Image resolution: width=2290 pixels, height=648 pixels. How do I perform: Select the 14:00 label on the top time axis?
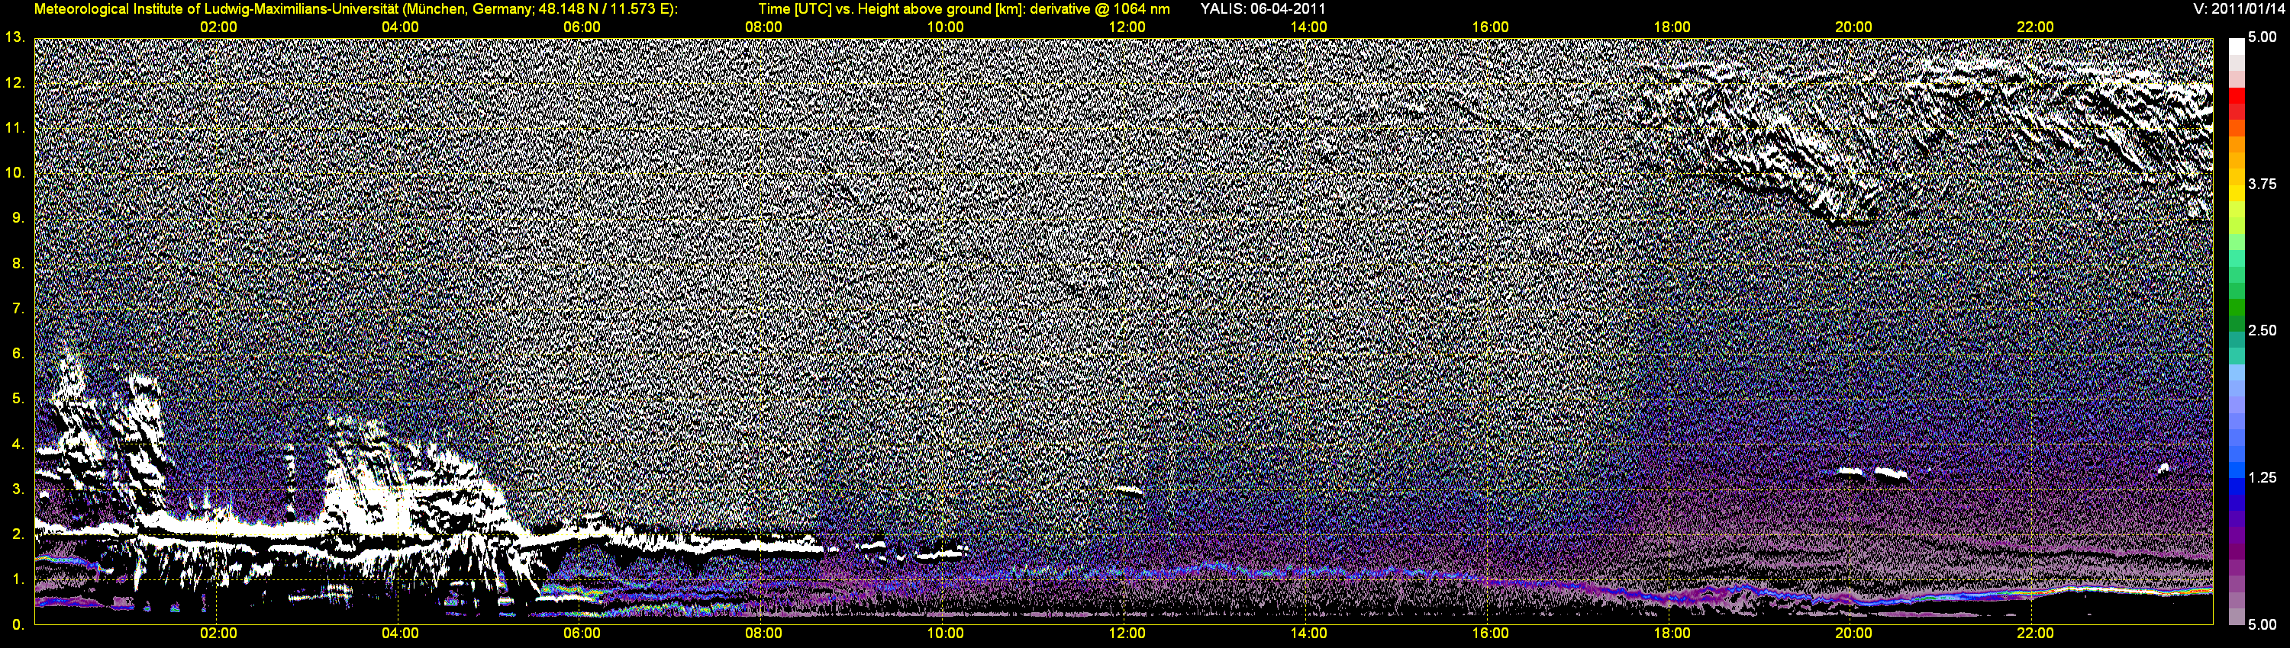[x=1308, y=27]
